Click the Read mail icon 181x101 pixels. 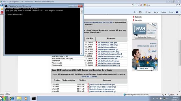point(146,12)
